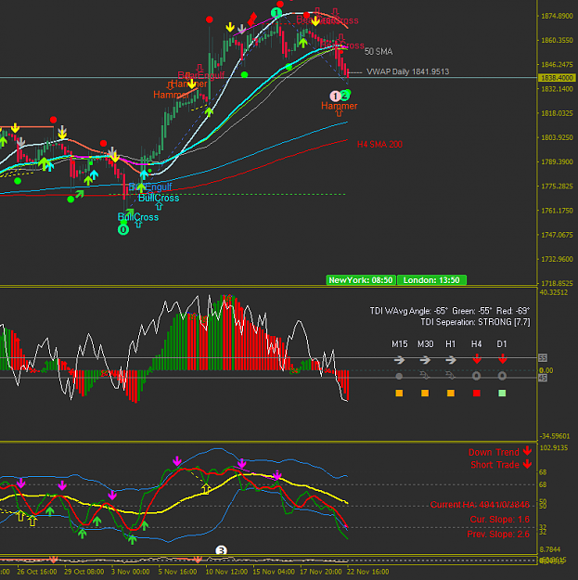Screen dimensions: 578x580
Task: Click the 1874.8900 price axis label
Action: click(557, 16)
